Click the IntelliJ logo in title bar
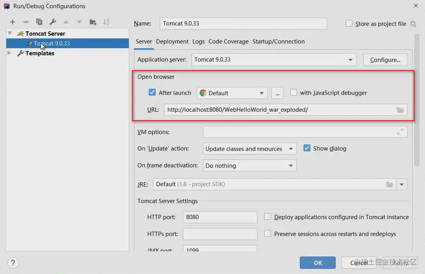Viewport: 425px width, 274px height. (x=7, y=6)
